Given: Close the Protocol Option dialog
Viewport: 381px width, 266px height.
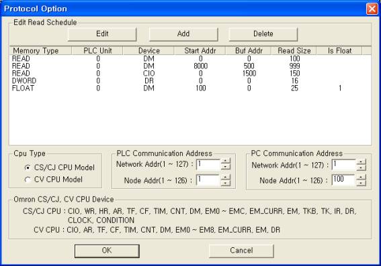Looking at the screenshot, I should click(x=372, y=9).
